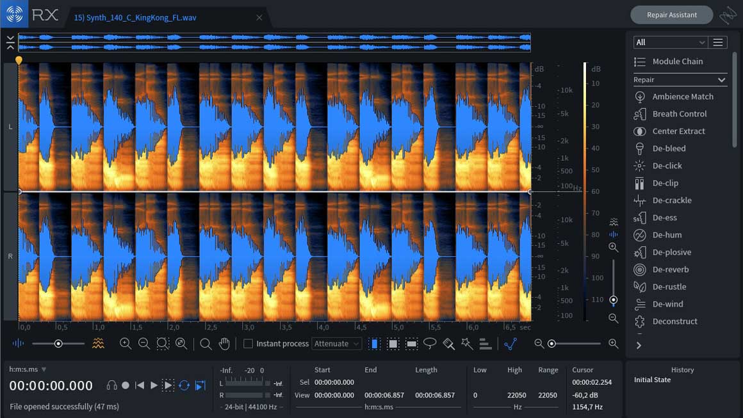Click the Deconstruct module icon
Viewport: 743px width, 418px height.
(x=640, y=321)
